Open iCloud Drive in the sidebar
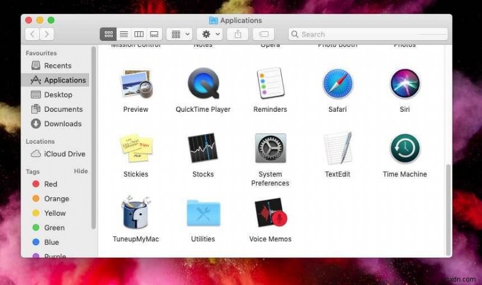482x285 pixels. 55,154
